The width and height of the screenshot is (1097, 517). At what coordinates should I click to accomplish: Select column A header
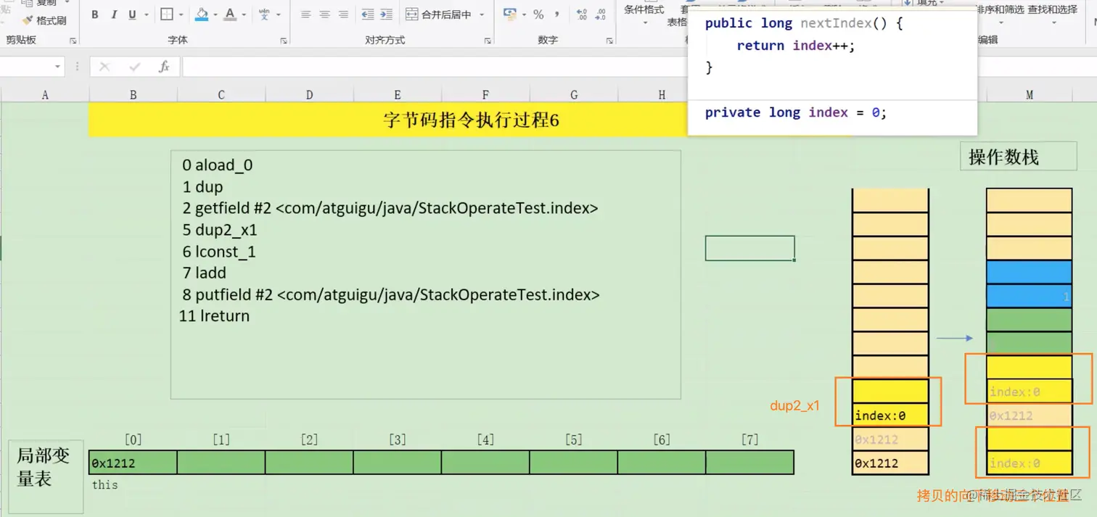(x=45, y=95)
